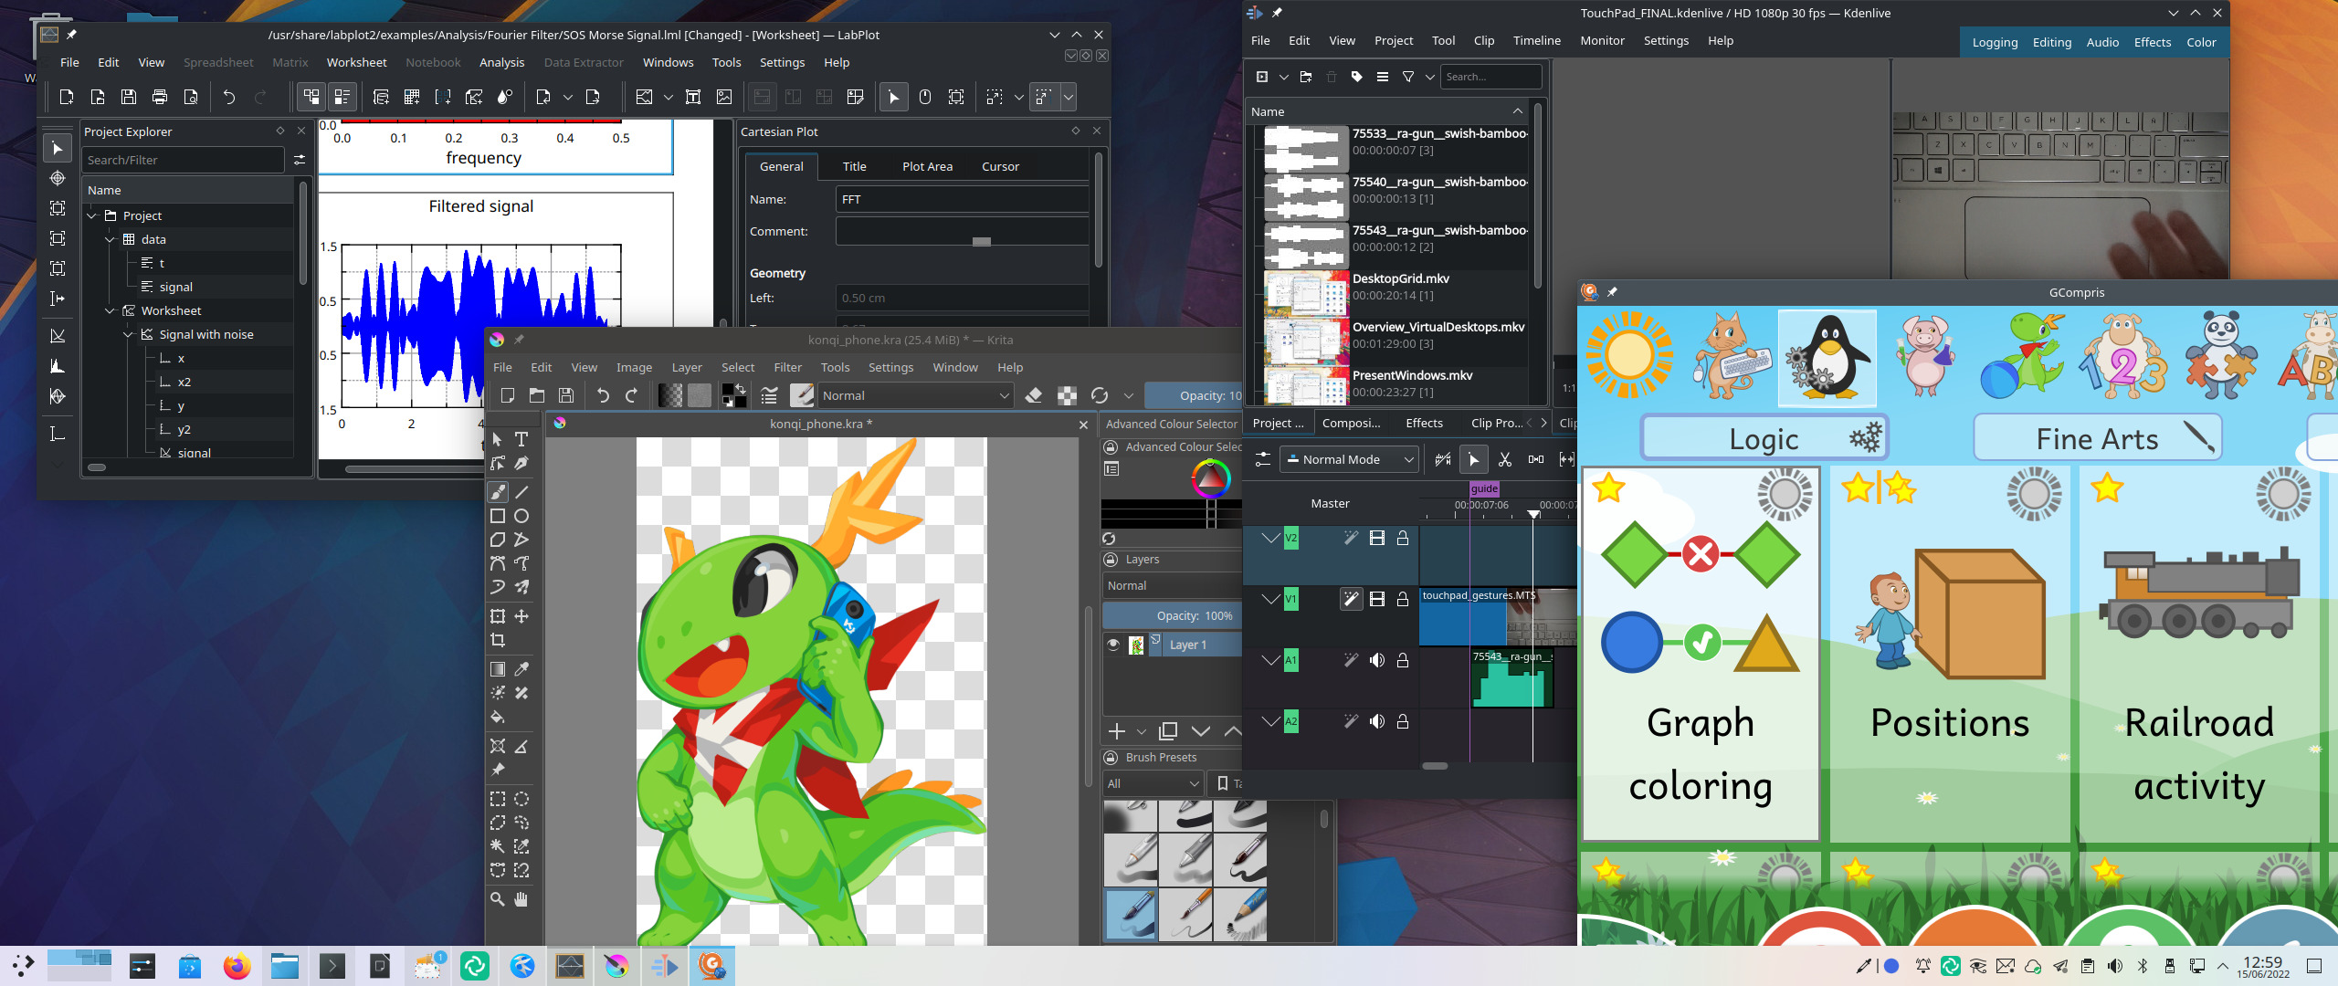Viewport: 2338px width, 986px height.
Task: Pick the Move tool in Krita toolbox
Action: coord(521,616)
